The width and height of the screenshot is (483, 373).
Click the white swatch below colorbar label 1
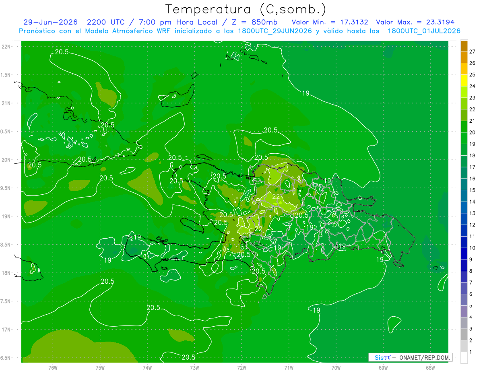pyautogui.click(x=464, y=358)
